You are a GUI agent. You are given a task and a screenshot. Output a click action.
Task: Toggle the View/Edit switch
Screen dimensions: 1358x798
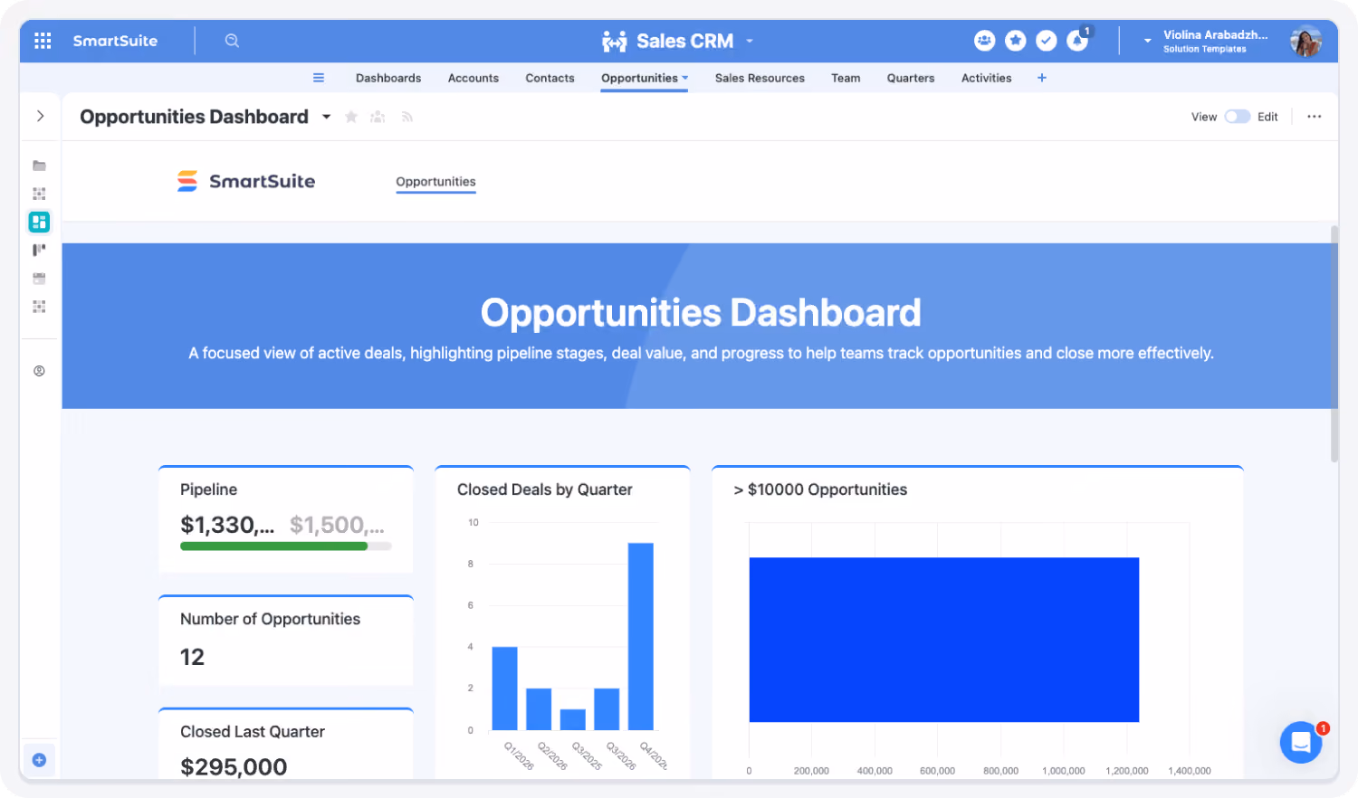point(1237,117)
